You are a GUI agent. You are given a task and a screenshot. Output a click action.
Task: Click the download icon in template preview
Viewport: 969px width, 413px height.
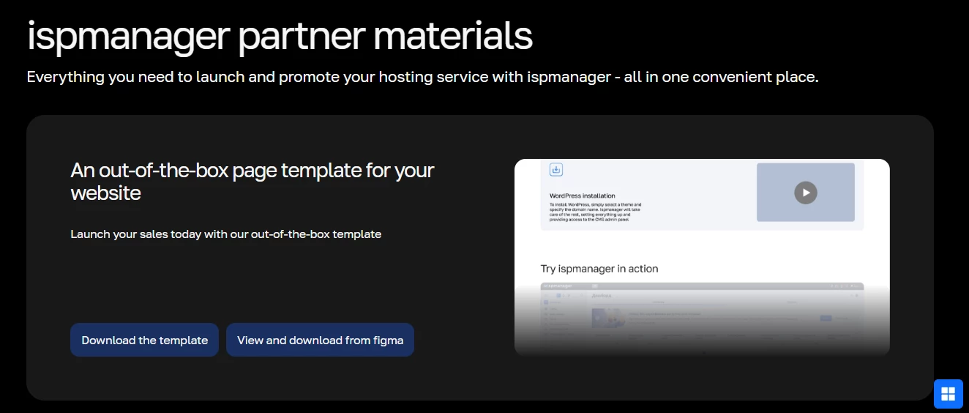[x=556, y=170]
